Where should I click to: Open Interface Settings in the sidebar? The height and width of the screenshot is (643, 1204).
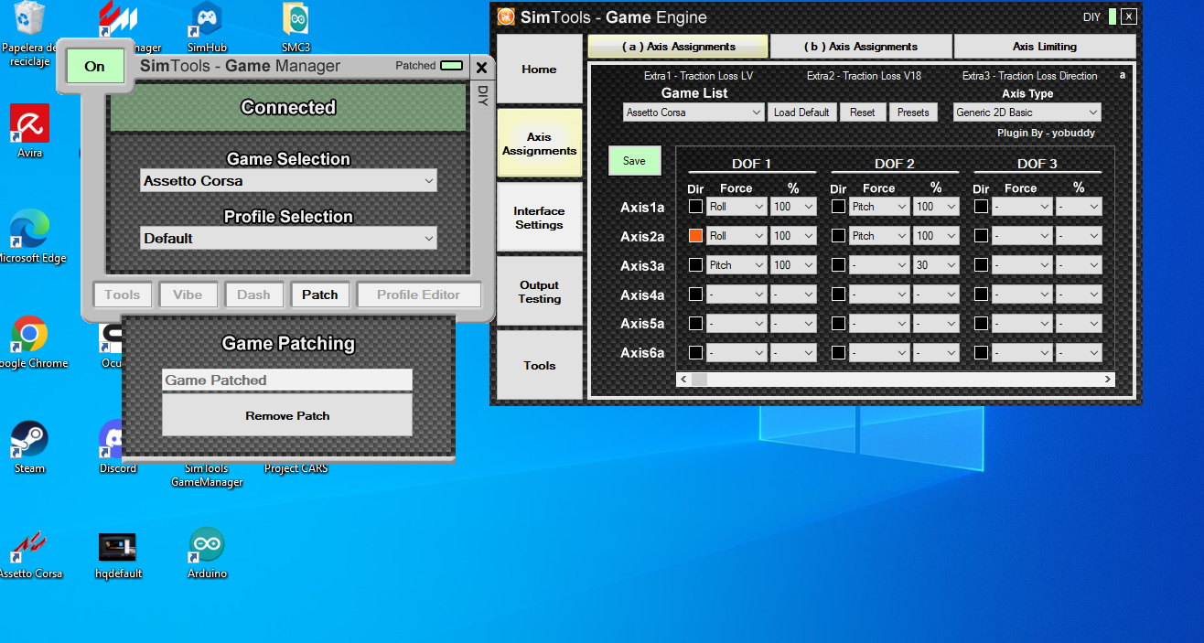coord(540,218)
